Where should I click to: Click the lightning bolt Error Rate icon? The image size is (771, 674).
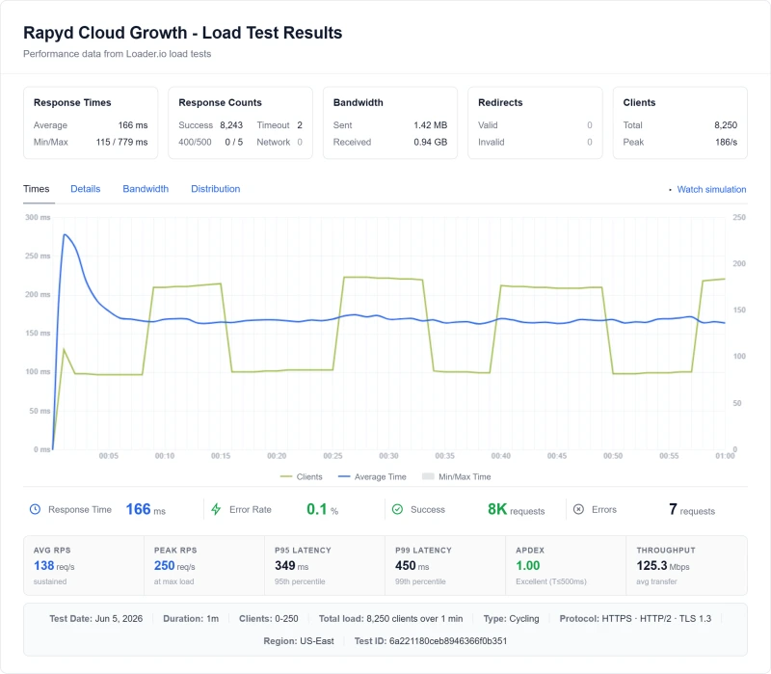tap(216, 510)
